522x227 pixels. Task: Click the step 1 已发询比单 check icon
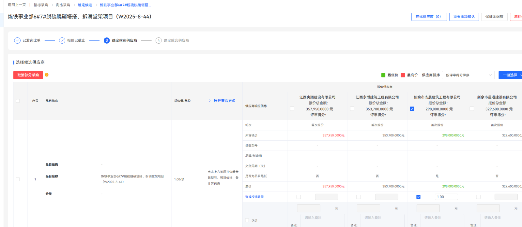(17, 40)
